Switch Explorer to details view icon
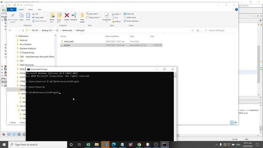 click(232, 123)
